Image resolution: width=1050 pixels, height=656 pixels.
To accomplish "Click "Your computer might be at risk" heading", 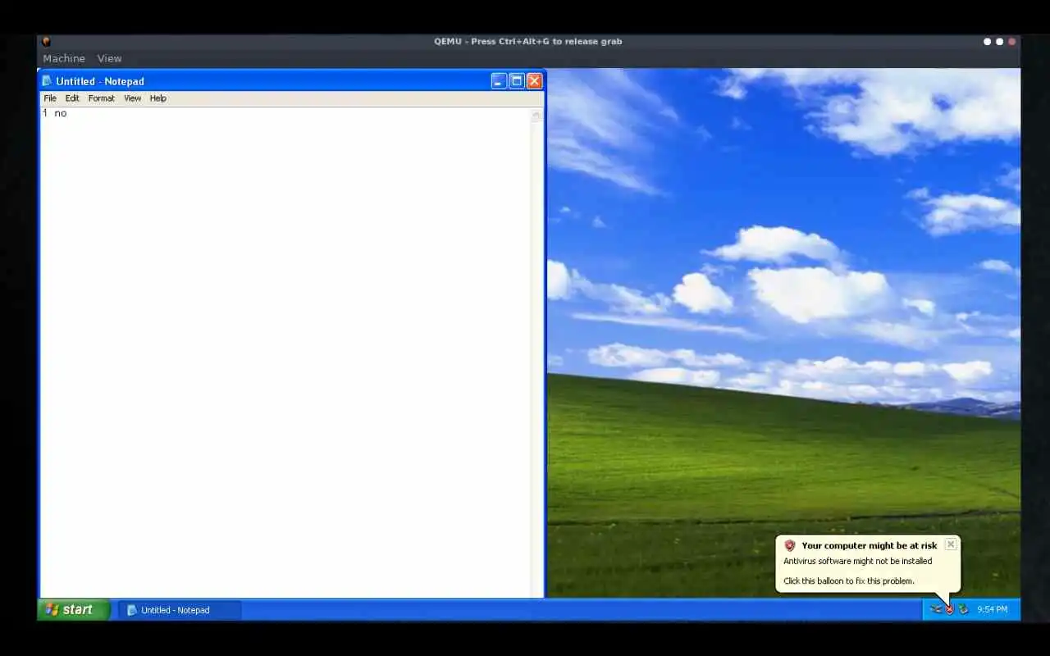I will pos(870,545).
